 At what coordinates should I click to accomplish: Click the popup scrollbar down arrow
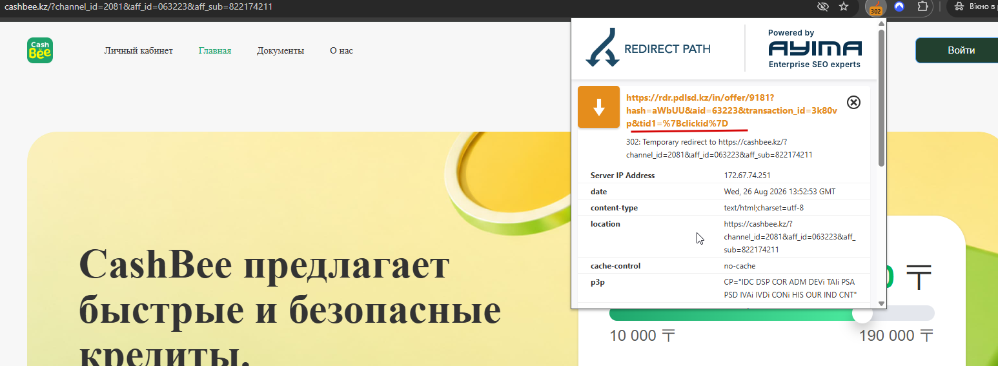pyautogui.click(x=881, y=303)
